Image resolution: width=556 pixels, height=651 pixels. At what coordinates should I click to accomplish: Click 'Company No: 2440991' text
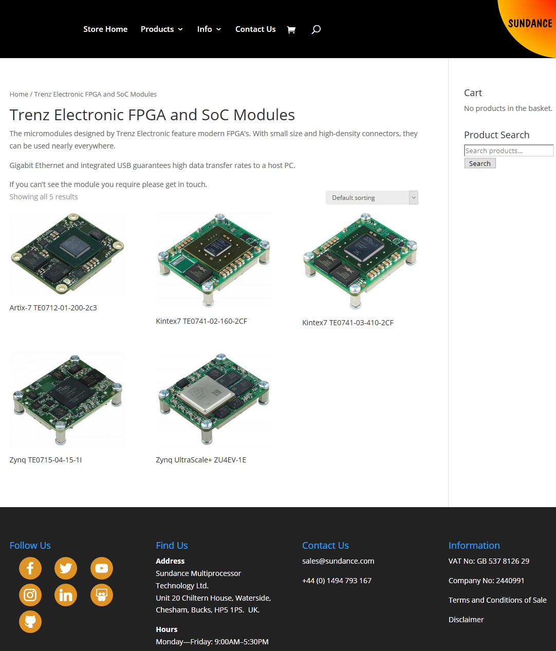pos(487,581)
